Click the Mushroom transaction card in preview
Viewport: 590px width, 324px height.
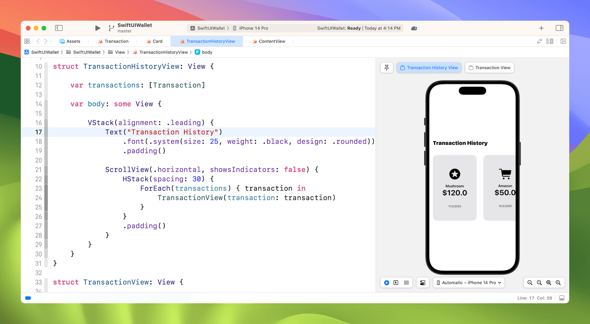click(455, 188)
